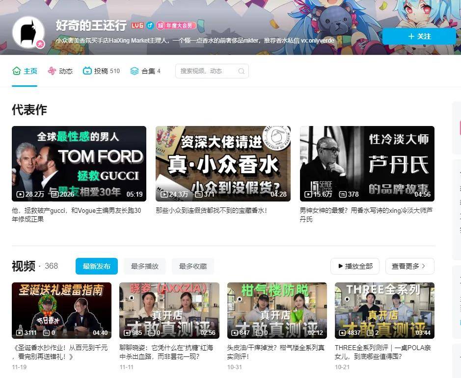Select the 最新发布 sorting option
Viewport: 461px width, 378px height.
click(96, 266)
